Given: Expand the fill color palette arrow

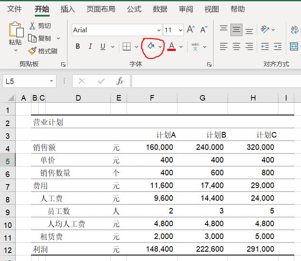Looking at the screenshot, I should click(x=160, y=47).
